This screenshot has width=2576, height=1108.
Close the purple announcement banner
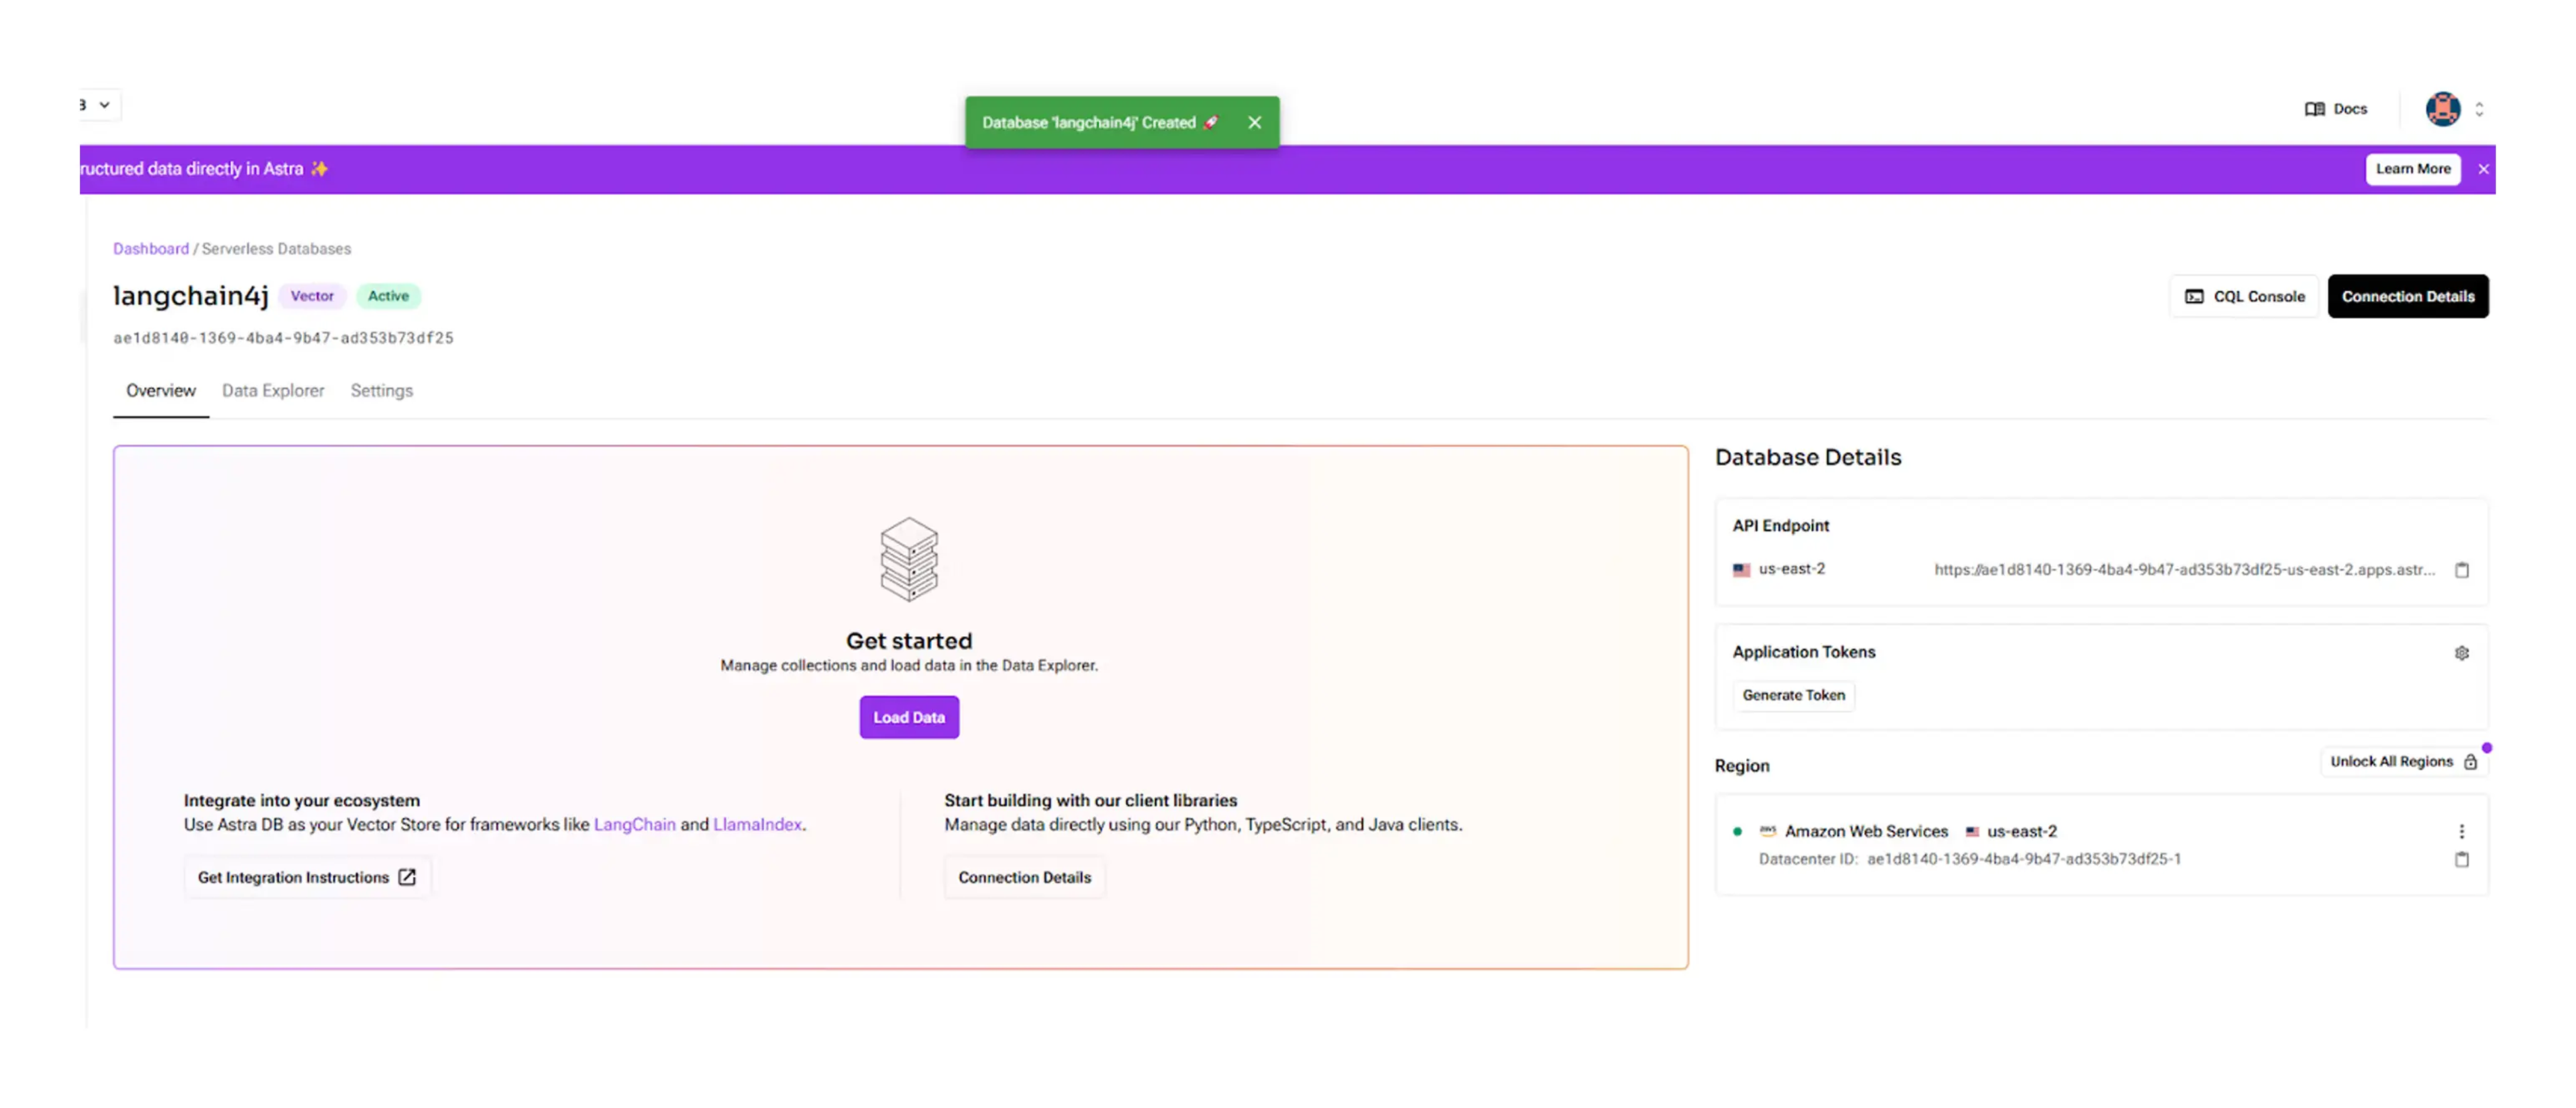click(x=2483, y=169)
